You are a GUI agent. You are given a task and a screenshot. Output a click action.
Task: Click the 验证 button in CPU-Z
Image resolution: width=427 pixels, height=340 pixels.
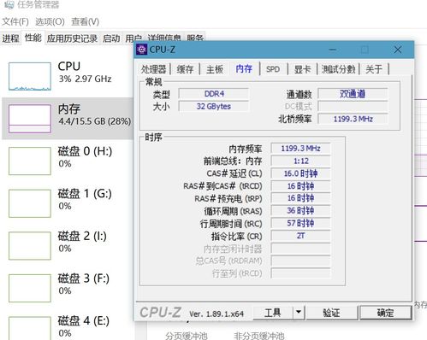coord(331,313)
